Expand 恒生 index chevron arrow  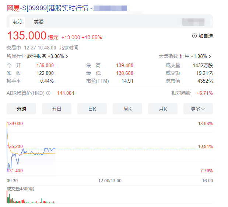[x=210, y=56]
